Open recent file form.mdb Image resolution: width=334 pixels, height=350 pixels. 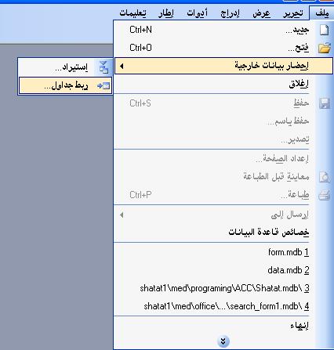click(x=289, y=252)
